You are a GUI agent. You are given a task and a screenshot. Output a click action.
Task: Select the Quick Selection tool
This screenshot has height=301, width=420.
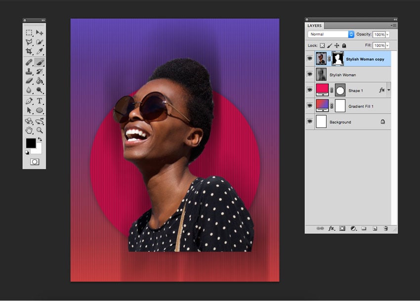[40, 42]
